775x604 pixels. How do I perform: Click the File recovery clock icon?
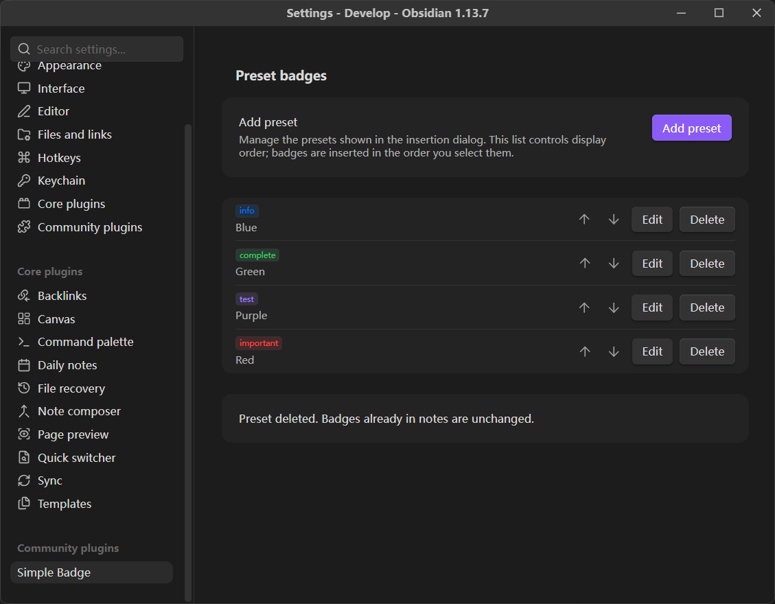click(x=24, y=388)
